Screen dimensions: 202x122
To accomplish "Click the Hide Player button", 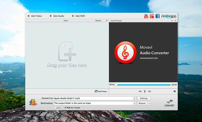I will pyautogui.click(x=101, y=91).
